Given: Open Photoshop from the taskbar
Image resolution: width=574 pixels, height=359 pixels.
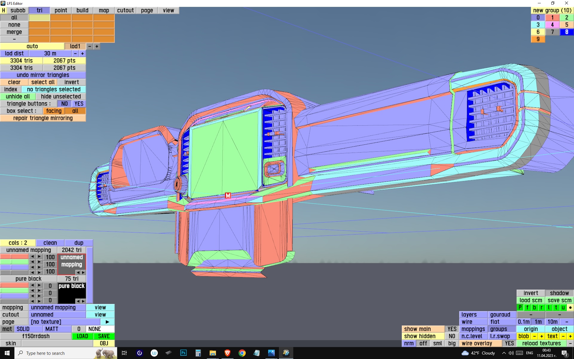Looking at the screenshot, I should [183, 353].
